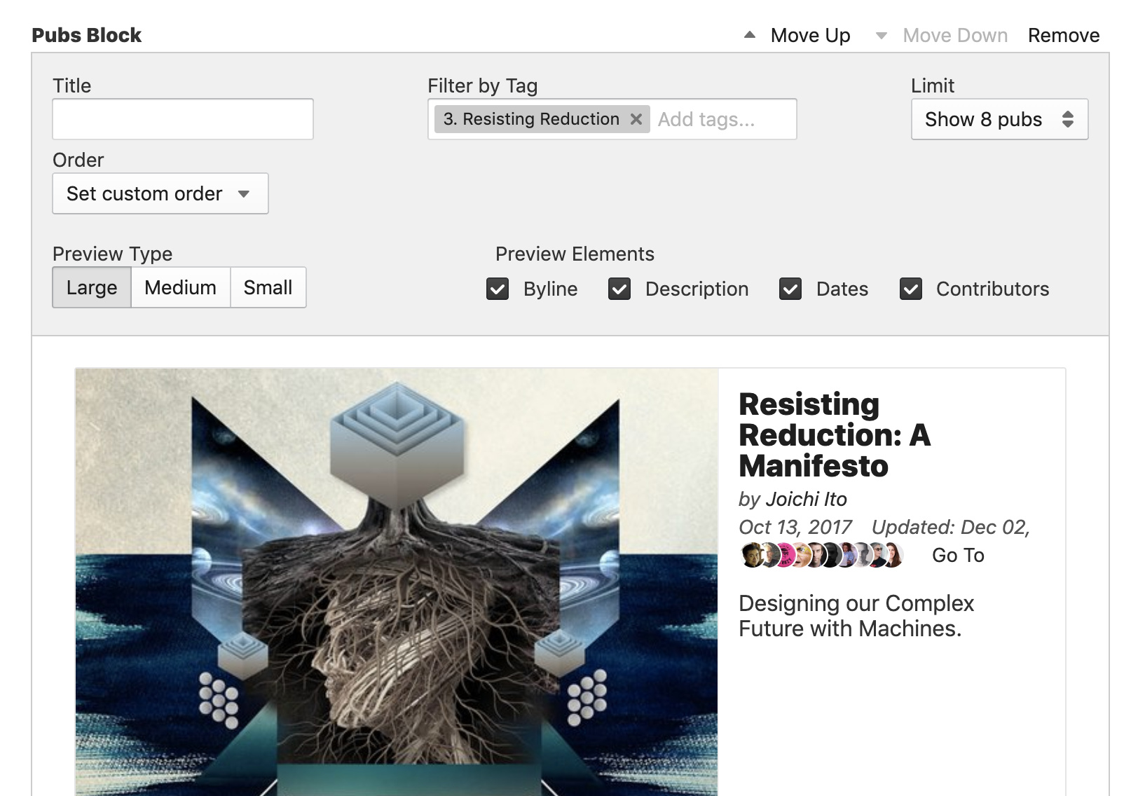Toggle the Description checkbox
The width and height of the screenshot is (1138, 796).
619,289
